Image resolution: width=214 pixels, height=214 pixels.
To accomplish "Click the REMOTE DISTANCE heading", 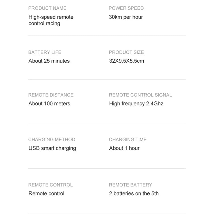I will click(x=51, y=95).
